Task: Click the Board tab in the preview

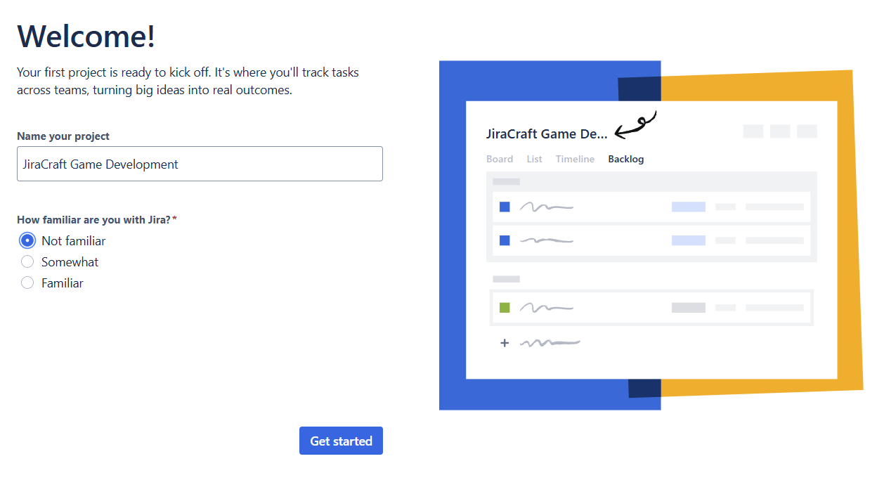Action: 500,159
